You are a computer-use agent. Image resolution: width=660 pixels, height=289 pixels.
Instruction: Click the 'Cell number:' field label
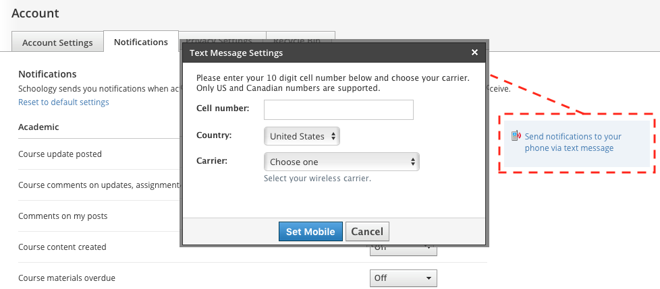click(223, 108)
